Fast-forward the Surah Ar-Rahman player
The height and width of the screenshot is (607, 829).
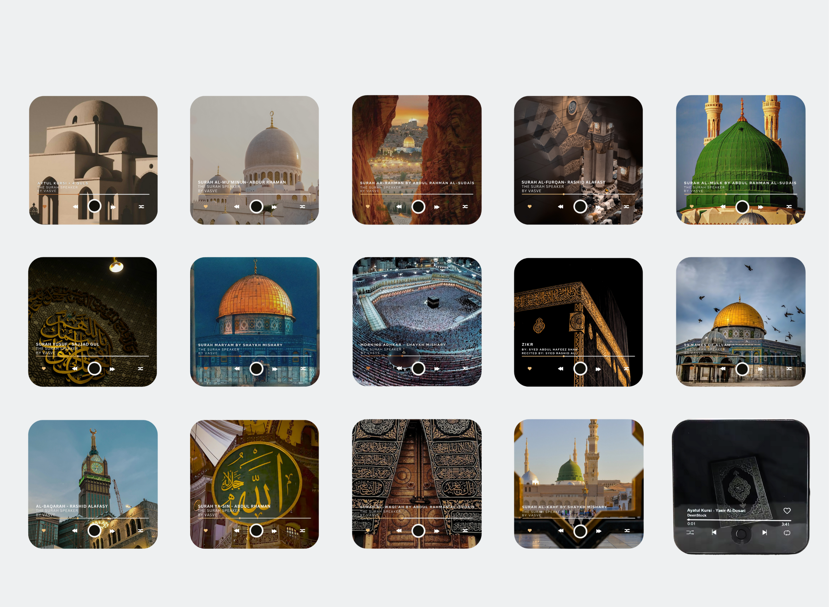tap(437, 207)
